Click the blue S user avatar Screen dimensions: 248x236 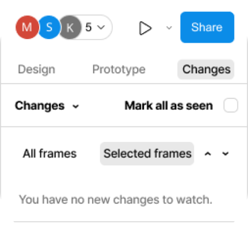[49, 27]
